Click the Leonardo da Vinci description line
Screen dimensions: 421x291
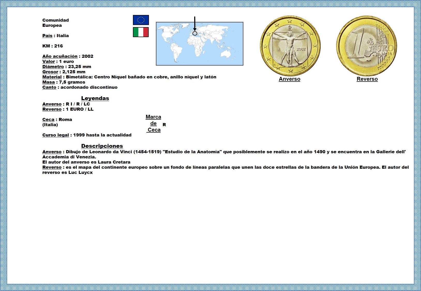tap(224, 152)
